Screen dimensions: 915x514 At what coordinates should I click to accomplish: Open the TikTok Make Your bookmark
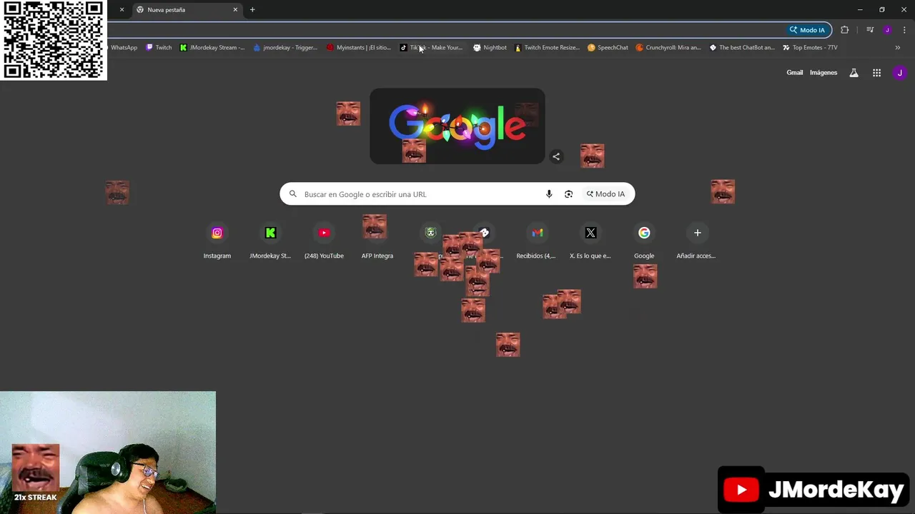tap(432, 48)
